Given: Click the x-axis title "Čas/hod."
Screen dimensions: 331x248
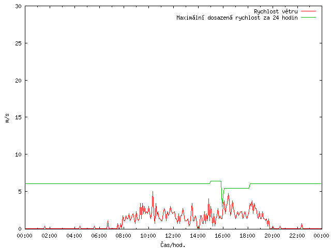Looking at the screenshot, I should coord(173,245).
